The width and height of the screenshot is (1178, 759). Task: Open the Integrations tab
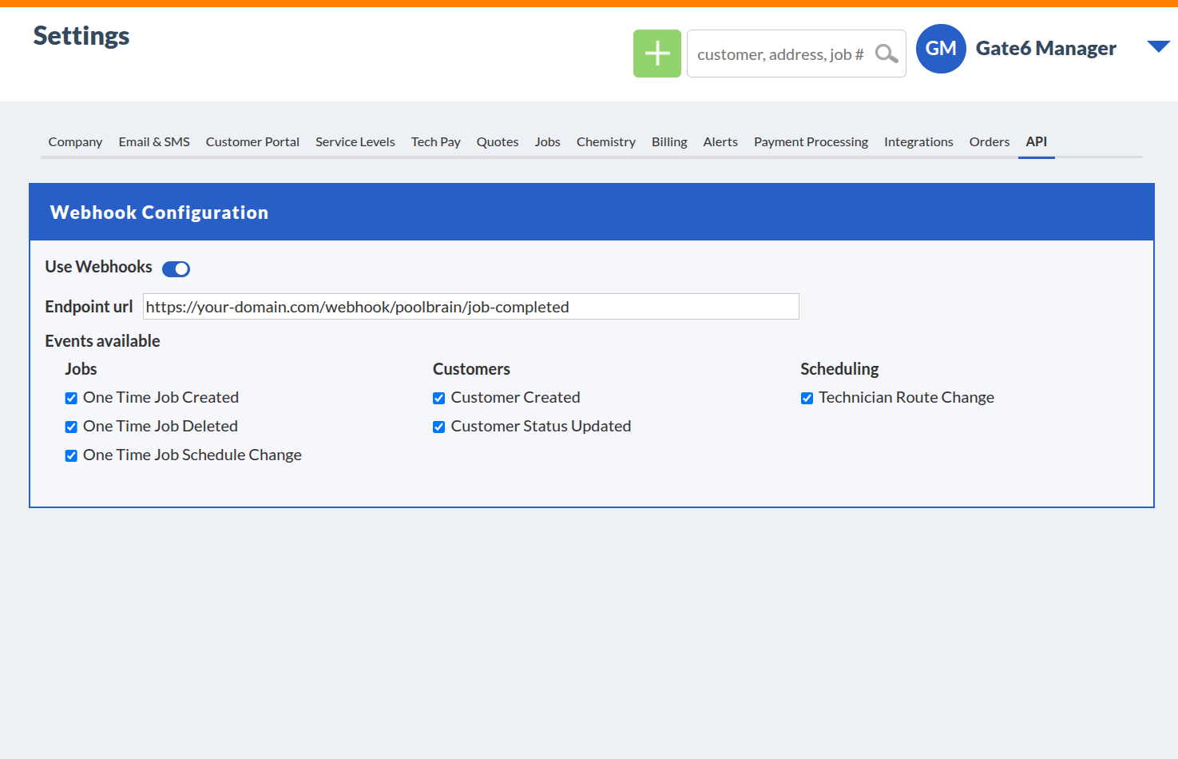918,141
